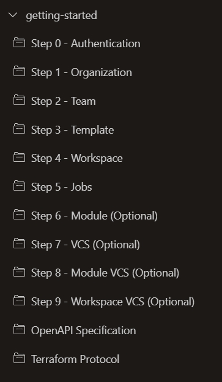
Task: Click folder icon next to Terraform Protocol
Action: (x=19, y=358)
